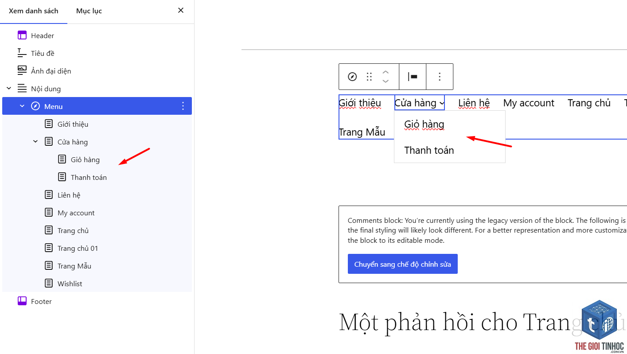Select Thanh toán in the canvas submenu
This screenshot has width=627, height=354.
[429, 150]
